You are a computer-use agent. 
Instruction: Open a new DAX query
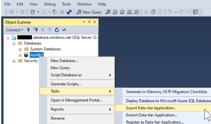(136, 12)
